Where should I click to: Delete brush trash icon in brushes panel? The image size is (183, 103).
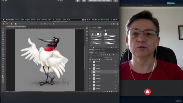click(x=116, y=47)
